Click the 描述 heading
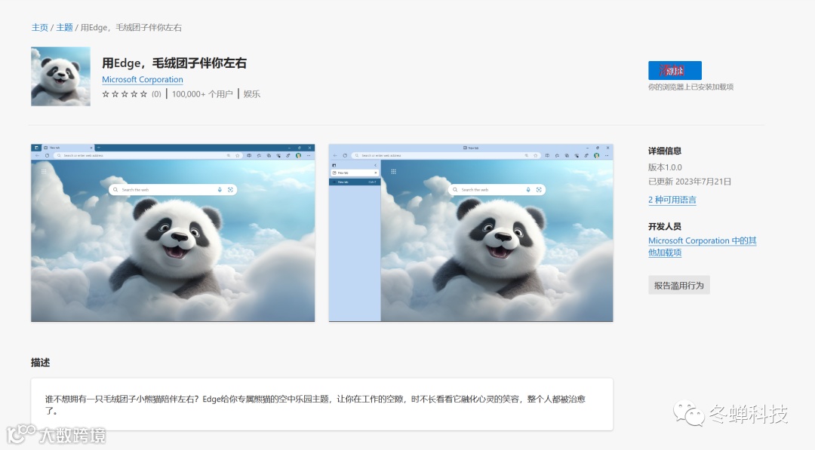Screen dimensions: 815x450 [41, 363]
